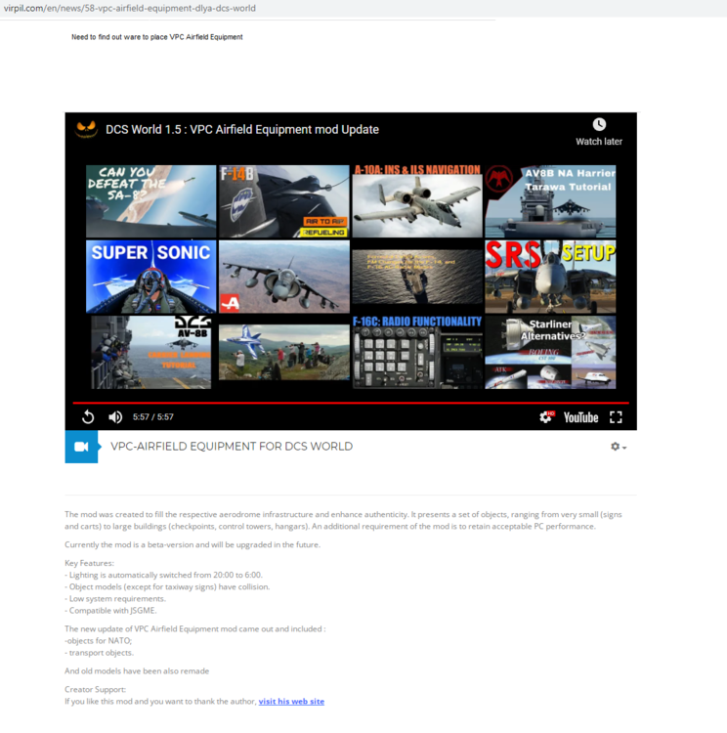Click the '- transport objects.' line
The width and height of the screenshot is (727, 733).
99,653
